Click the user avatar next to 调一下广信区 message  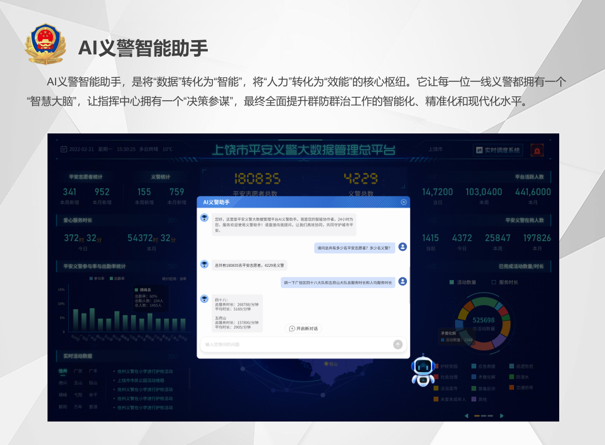point(402,282)
